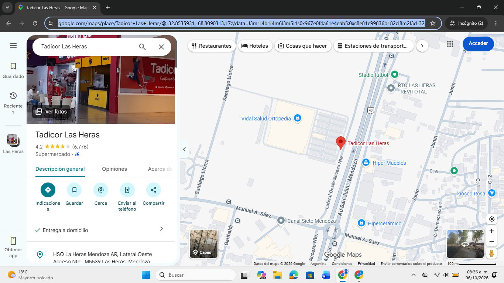Collapse the side panel with the arrow

[x=184, y=149]
